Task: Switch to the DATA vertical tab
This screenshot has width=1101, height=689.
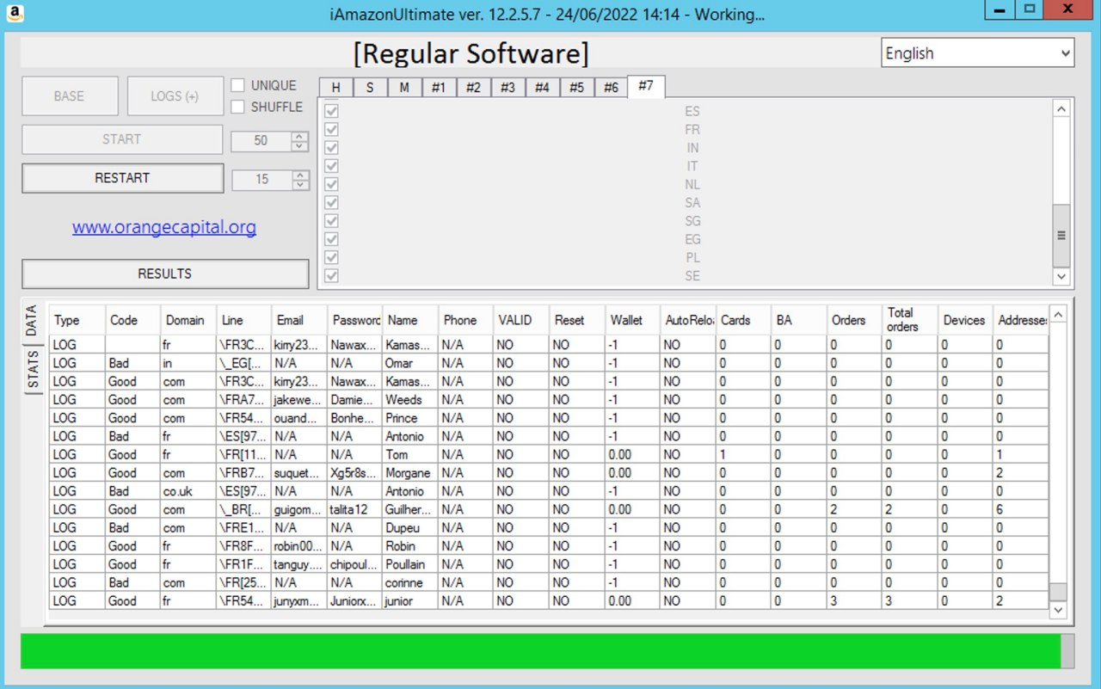Action: (32, 321)
